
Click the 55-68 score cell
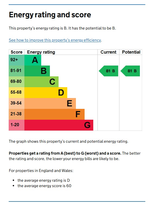pos(17,93)
